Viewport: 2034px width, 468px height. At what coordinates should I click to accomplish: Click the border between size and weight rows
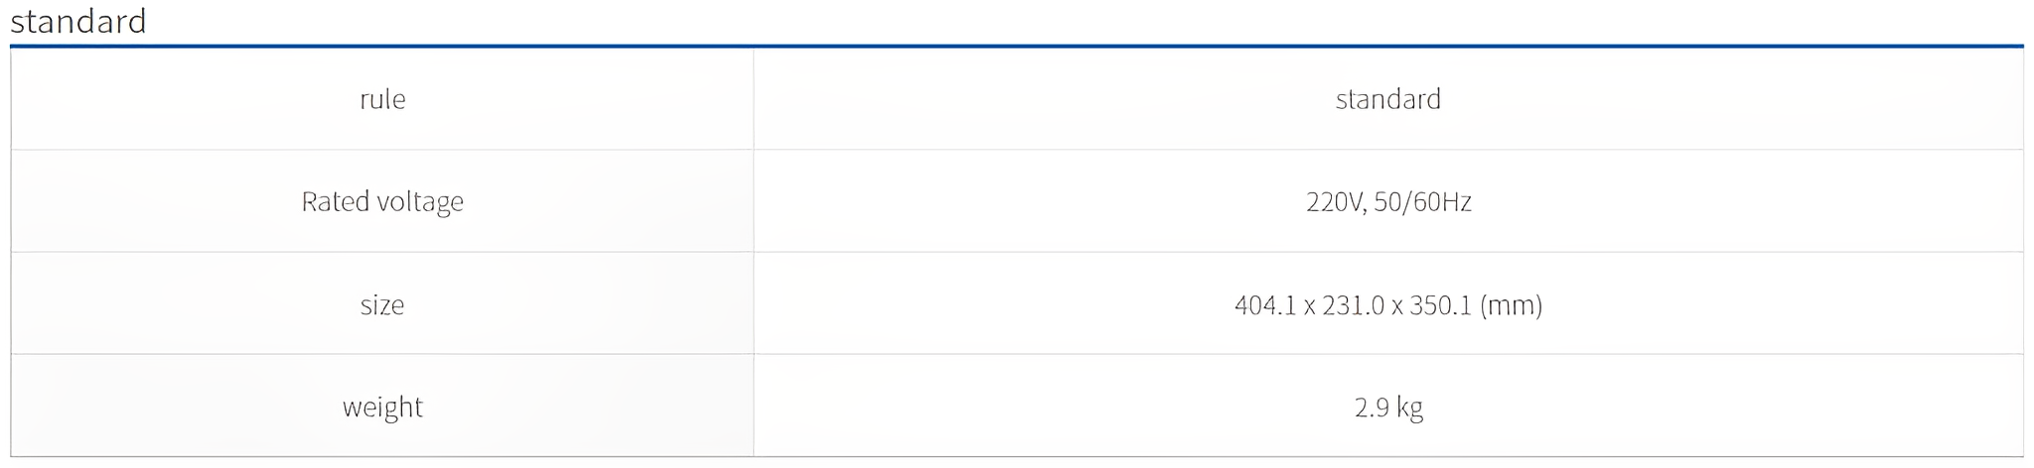[1017, 354]
